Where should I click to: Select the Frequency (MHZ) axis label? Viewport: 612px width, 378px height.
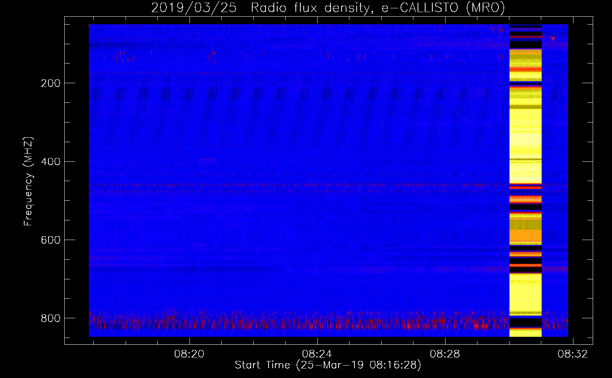[x=28, y=181]
